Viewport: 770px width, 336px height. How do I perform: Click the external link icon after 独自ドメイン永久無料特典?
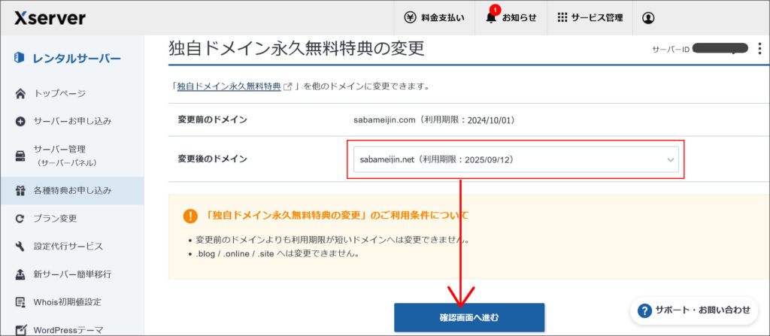tap(288, 87)
